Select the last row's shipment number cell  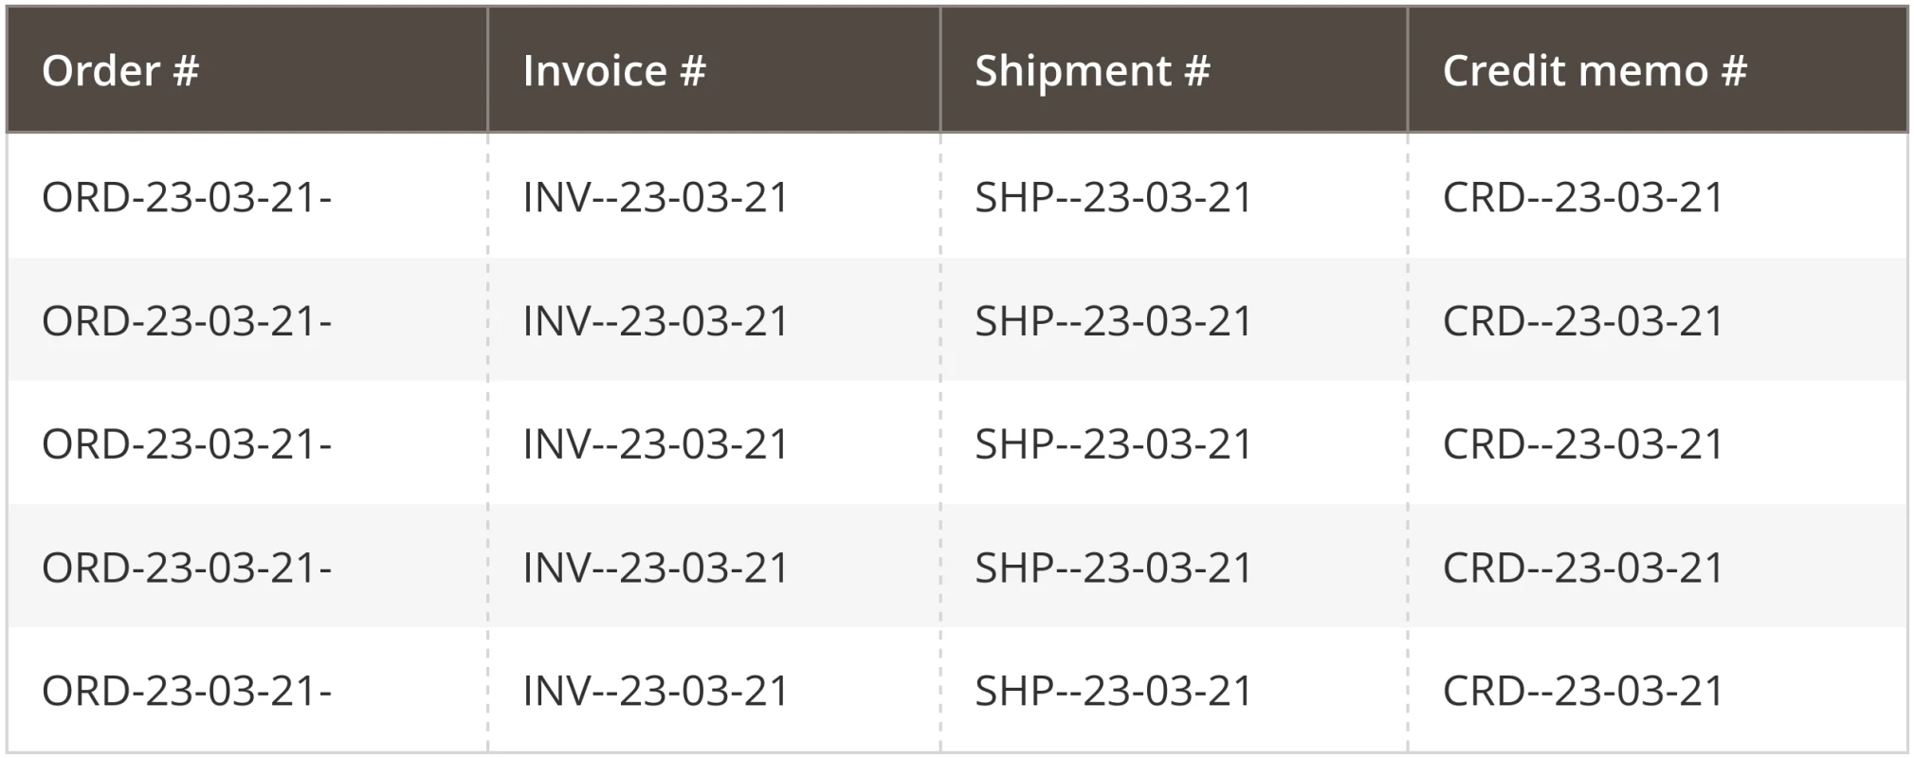[1174, 690]
